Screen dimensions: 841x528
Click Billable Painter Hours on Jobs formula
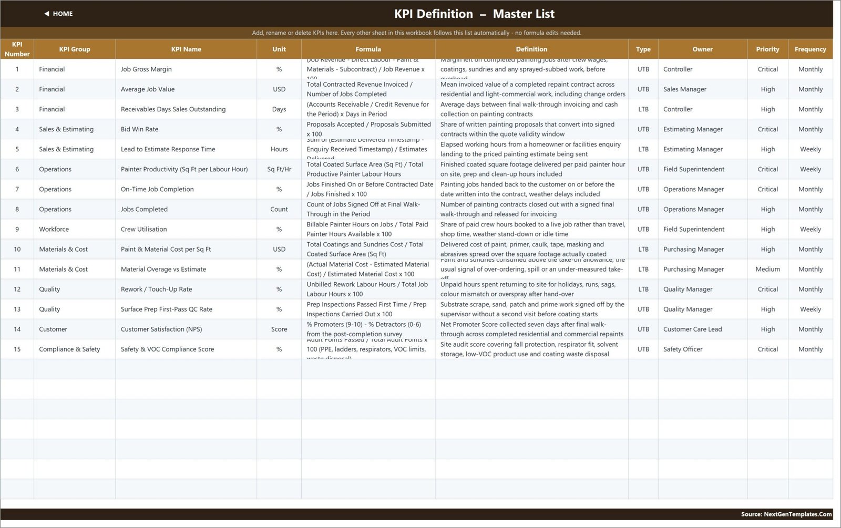tap(368, 229)
